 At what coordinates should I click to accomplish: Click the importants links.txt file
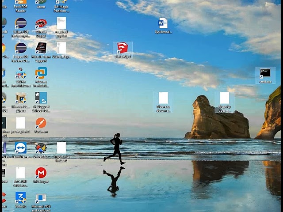(61, 152)
